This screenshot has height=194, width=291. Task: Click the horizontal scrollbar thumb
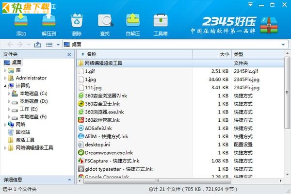point(157,181)
